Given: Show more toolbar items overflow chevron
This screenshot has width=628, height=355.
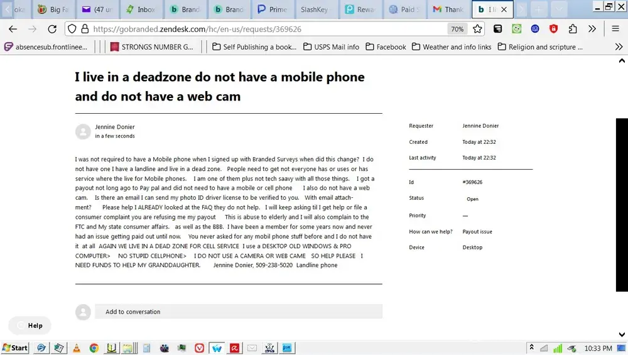Looking at the screenshot, I should coord(592,29).
